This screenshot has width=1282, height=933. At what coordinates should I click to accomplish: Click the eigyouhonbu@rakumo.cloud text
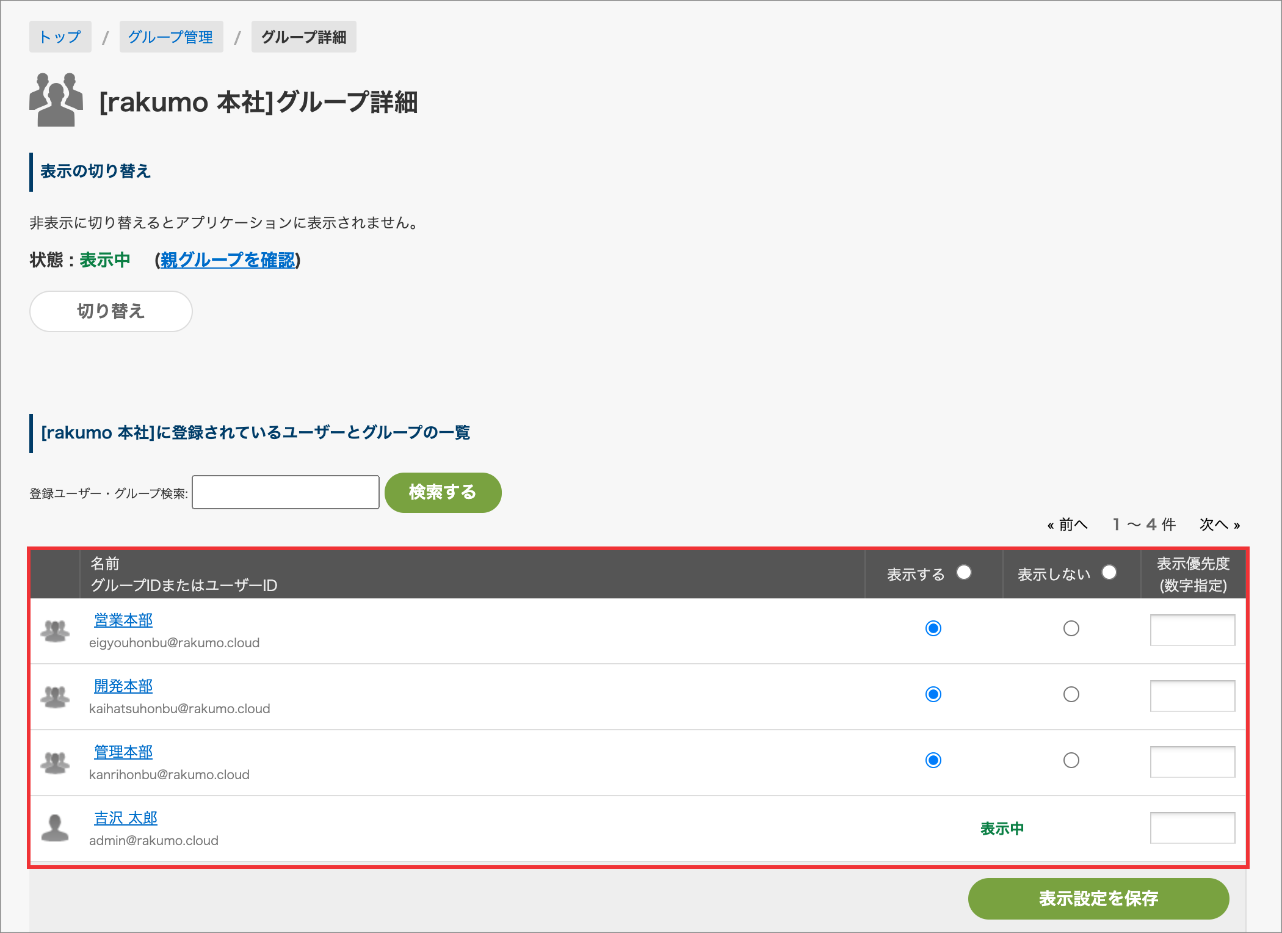[x=175, y=643]
